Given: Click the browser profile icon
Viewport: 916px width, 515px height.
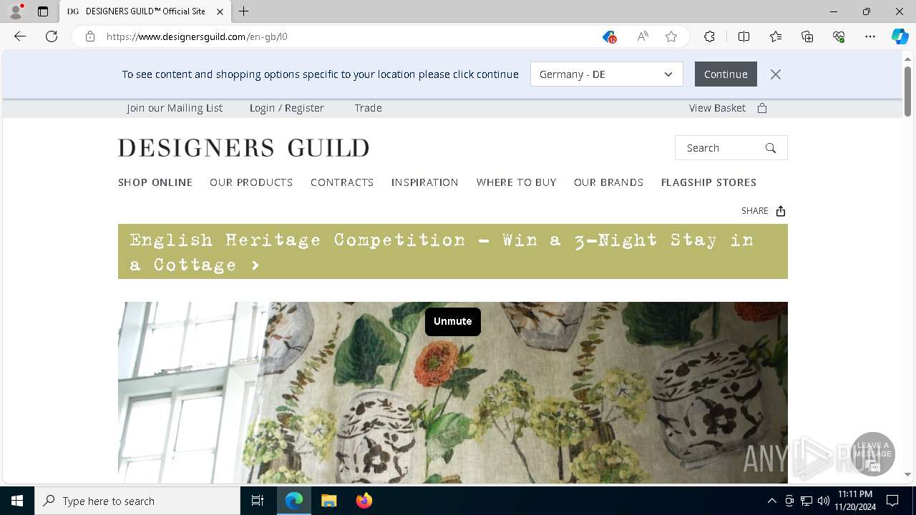Looking at the screenshot, I should tap(16, 11).
